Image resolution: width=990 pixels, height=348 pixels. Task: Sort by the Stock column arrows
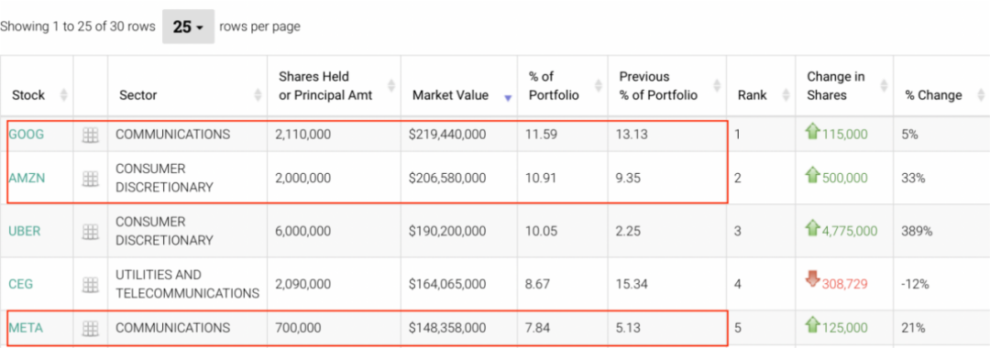pyautogui.click(x=63, y=95)
